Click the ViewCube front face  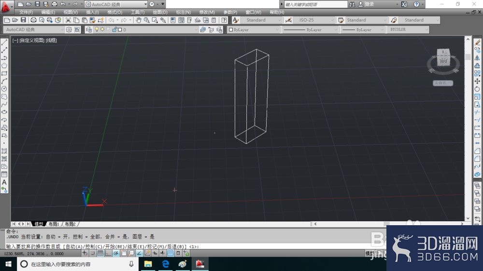tap(443, 61)
